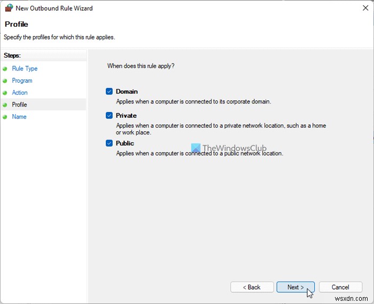Go to the Program step
The height and width of the screenshot is (304, 374).
tap(22, 81)
